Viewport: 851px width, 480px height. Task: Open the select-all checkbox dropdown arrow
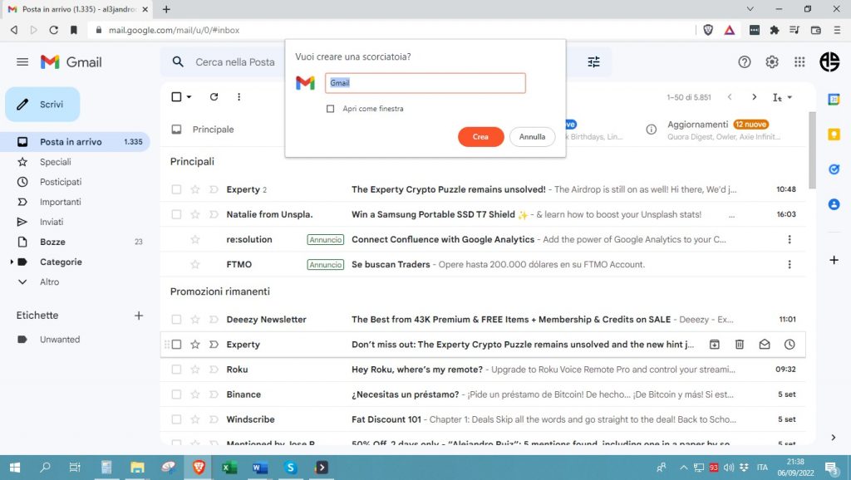(x=189, y=97)
